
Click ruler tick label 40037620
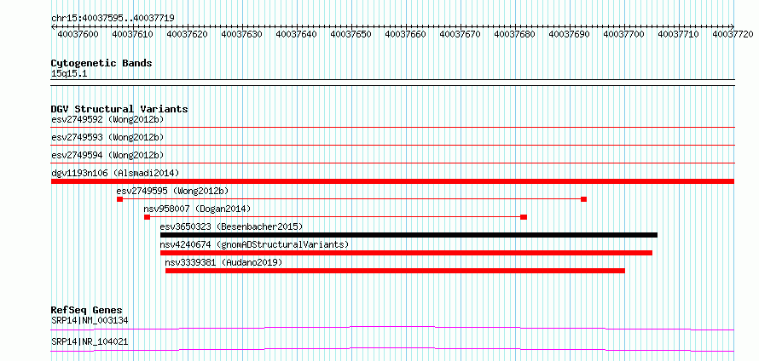click(x=188, y=34)
